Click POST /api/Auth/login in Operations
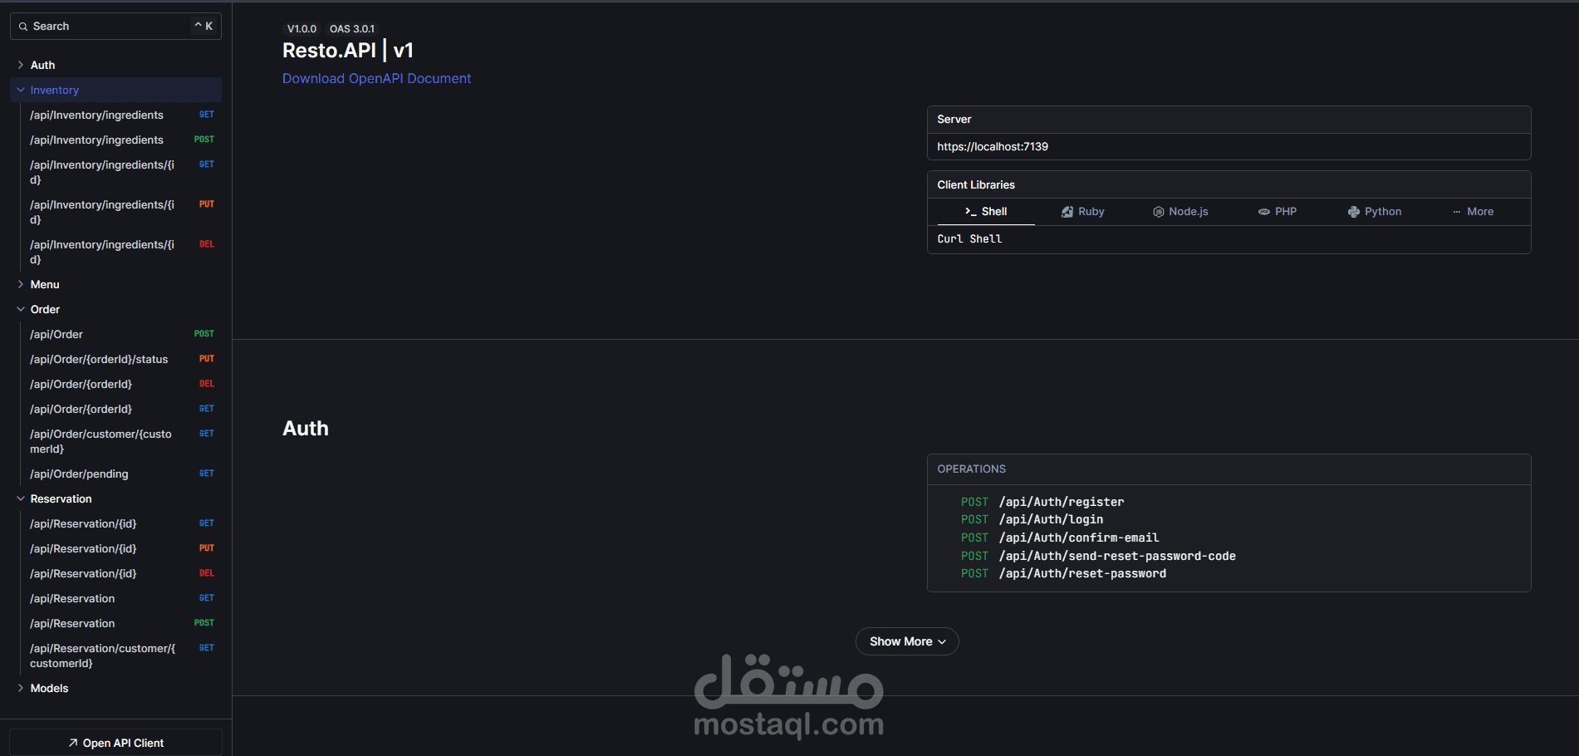1579x756 pixels. pos(1032,519)
